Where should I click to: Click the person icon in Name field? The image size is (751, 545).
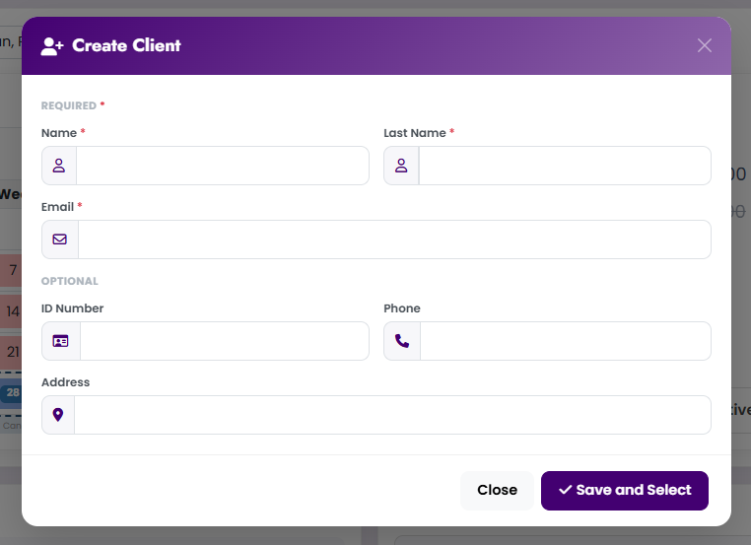[59, 166]
